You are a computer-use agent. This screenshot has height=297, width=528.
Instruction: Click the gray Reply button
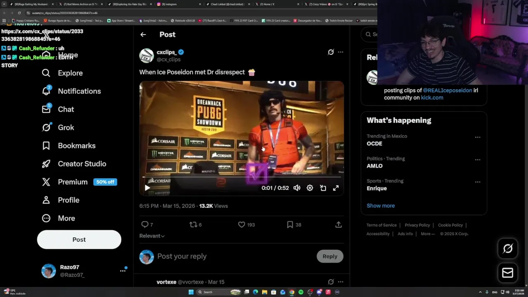(330, 256)
